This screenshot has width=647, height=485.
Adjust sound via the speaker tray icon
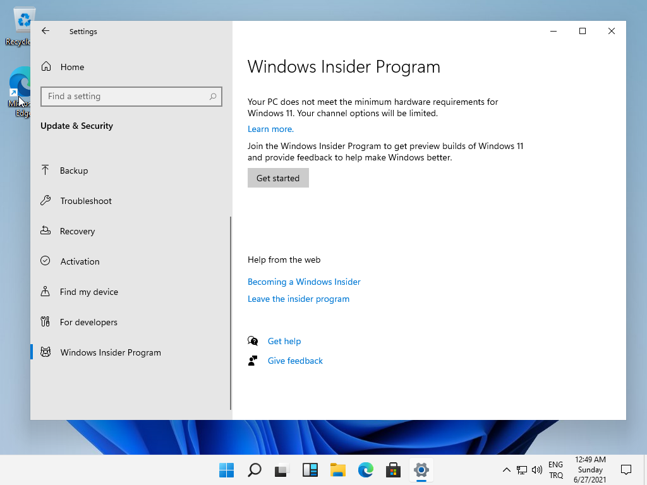click(536, 470)
